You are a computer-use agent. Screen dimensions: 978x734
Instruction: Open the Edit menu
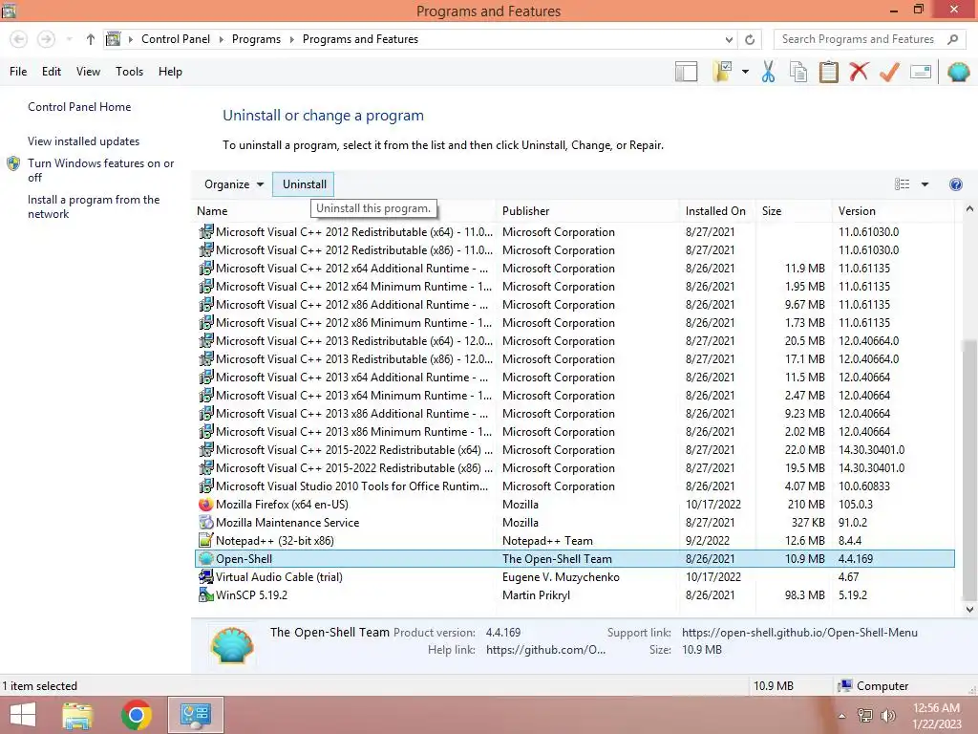coord(52,72)
